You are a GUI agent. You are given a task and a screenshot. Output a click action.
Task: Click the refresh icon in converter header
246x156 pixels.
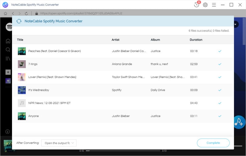pos(19,21)
